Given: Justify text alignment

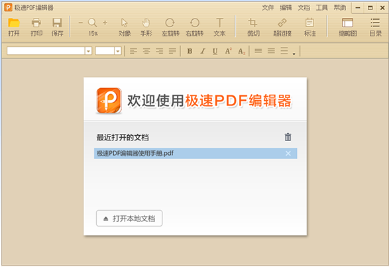Looking at the screenshot, I should click(x=172, y=51).
